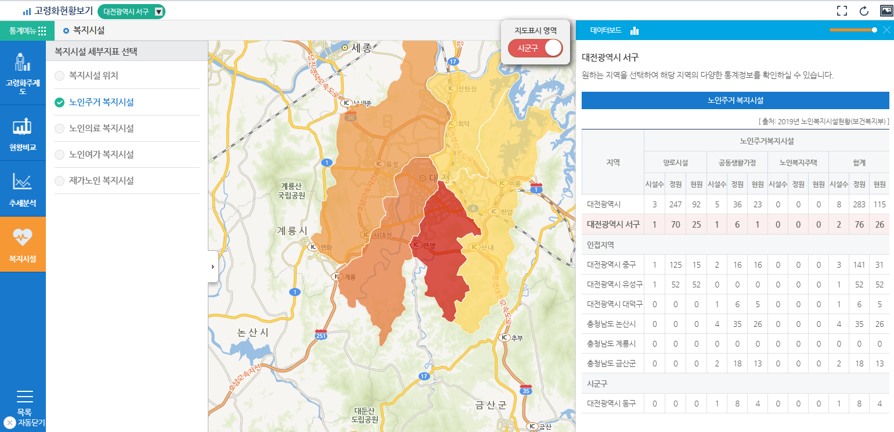Choose the 재가노인 복지시설 radio option
The width and height of the screenshot is (894, 432).
point(59,181)
